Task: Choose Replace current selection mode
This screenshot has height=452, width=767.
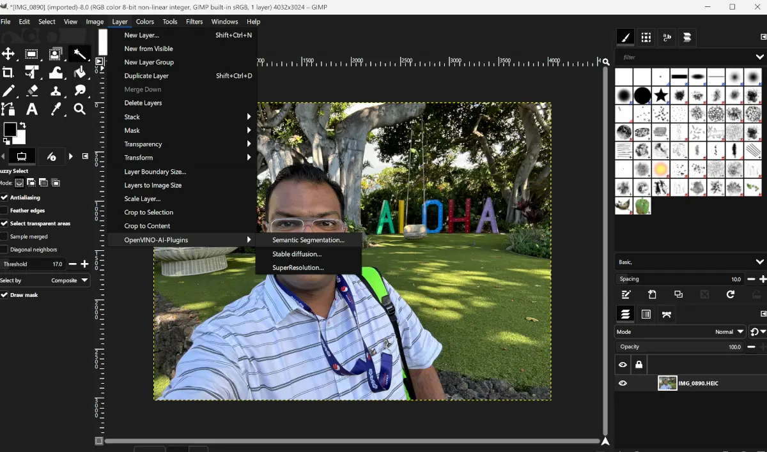Action: 19,183
